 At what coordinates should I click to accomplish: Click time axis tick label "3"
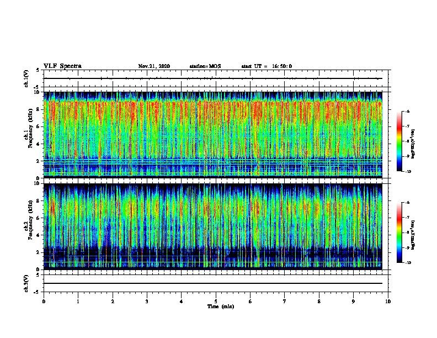(147, 302)
